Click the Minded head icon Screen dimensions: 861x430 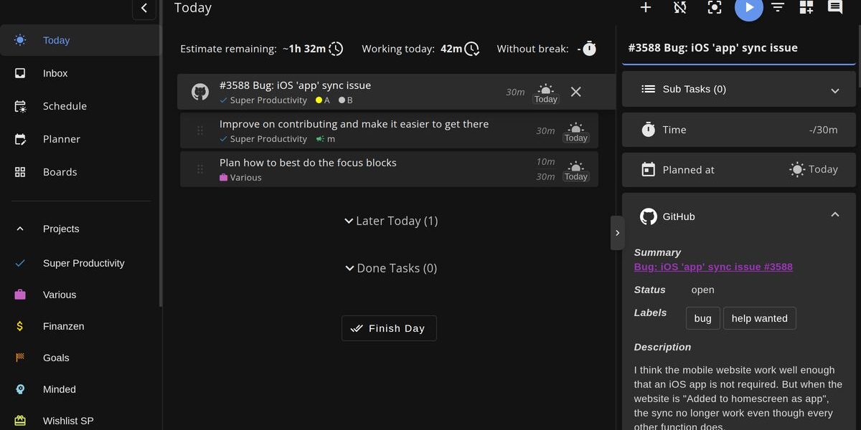20,389
